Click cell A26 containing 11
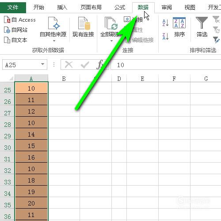Viewport: 221px width, 221px height. click(31, 99)
